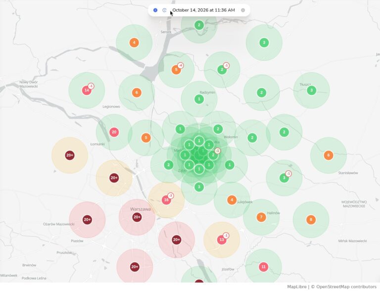
Task: Select the orange 4 marker west of Serock
Action: point(134,43)
